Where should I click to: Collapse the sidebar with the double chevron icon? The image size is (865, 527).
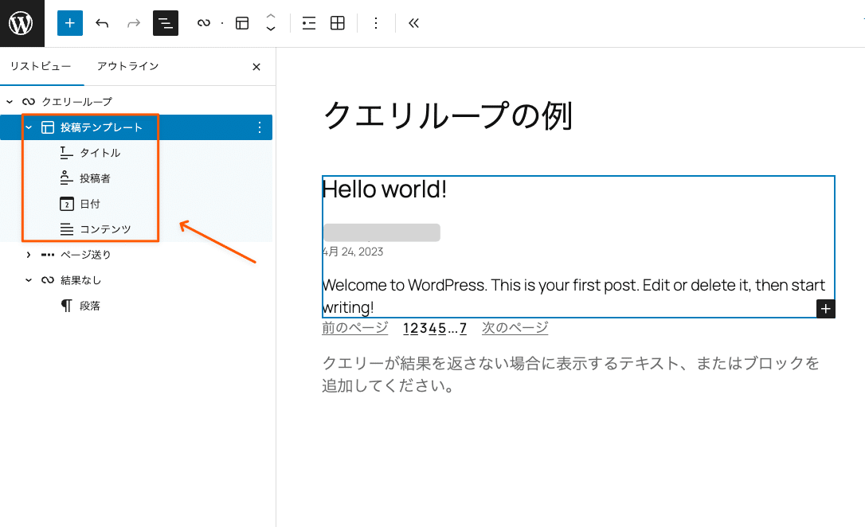click(x=413, y=23)
